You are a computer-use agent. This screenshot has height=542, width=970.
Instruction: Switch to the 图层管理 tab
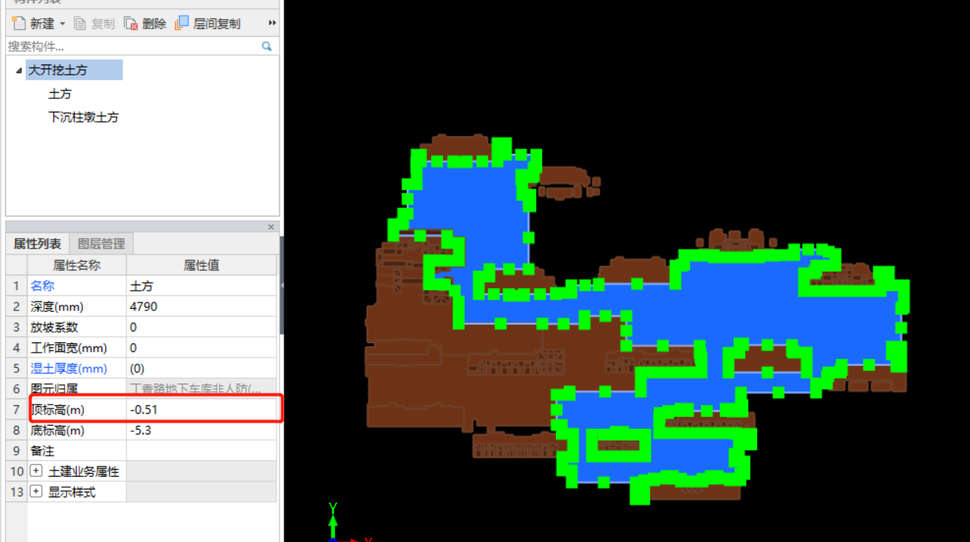[x=101, y=244]
